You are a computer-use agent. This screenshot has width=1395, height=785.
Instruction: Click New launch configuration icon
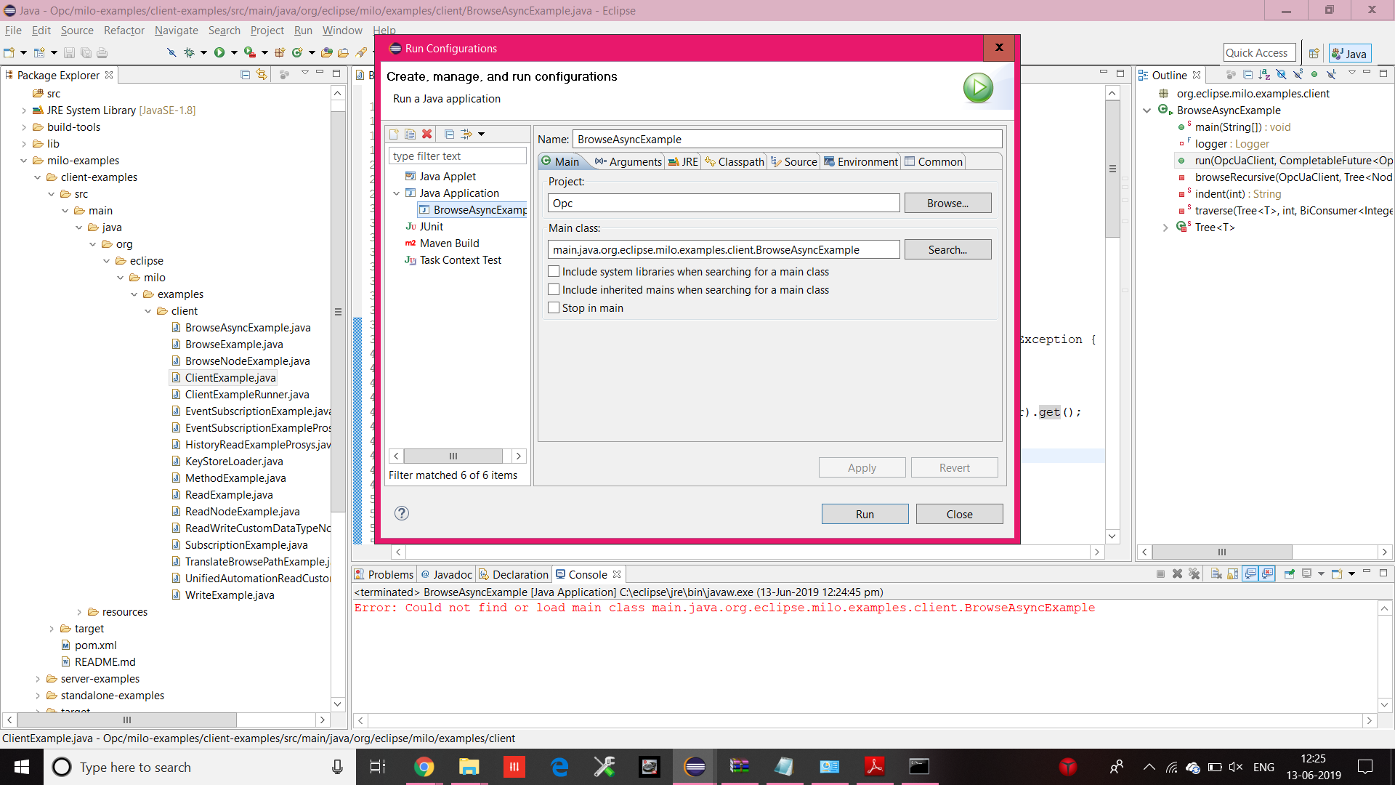coord(394,134)
